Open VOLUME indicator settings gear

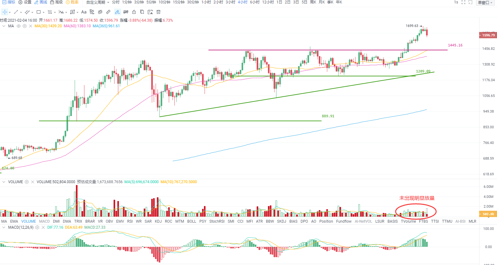pos(27,182)
